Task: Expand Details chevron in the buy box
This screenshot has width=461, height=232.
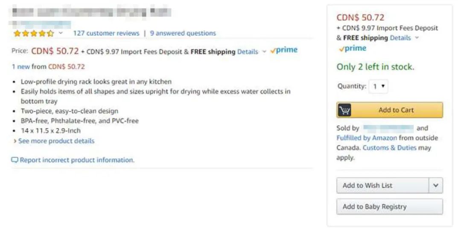Action: tap(417, 38)
